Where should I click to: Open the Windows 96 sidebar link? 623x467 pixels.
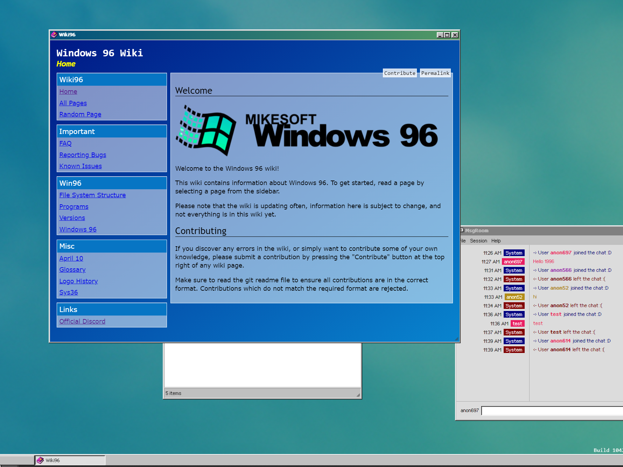(x=78, y=229)
